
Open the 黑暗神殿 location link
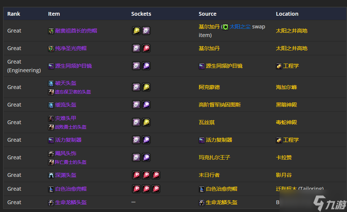point(286,105)
